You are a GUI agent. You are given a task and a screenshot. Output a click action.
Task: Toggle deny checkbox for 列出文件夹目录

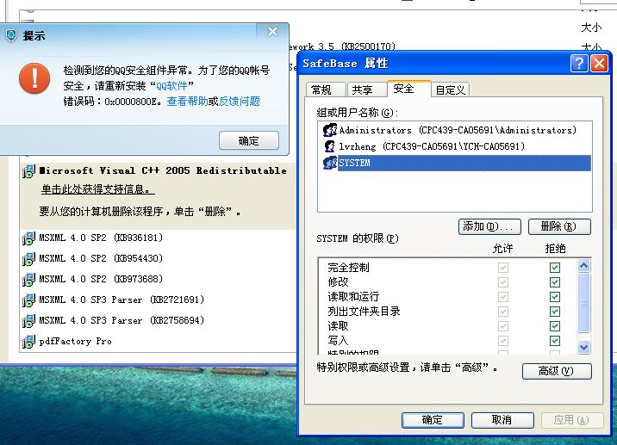pos(555,312)
